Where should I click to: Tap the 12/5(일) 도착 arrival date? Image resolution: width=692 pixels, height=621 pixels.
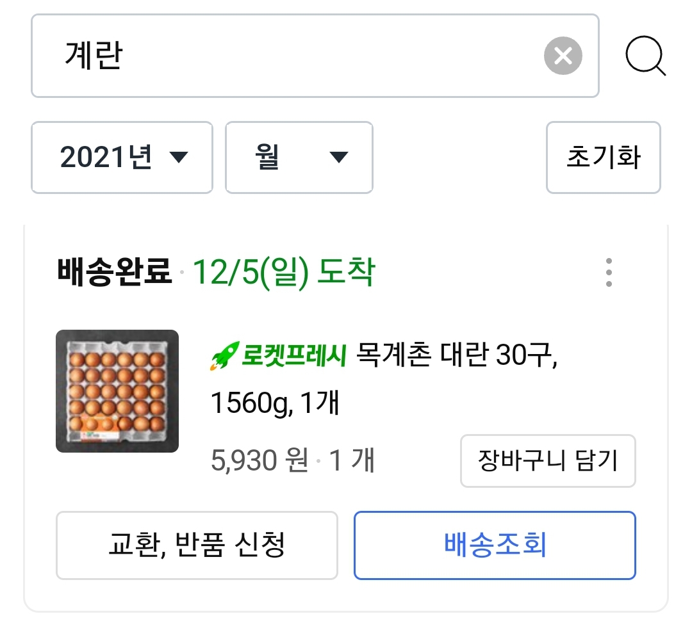283,273
